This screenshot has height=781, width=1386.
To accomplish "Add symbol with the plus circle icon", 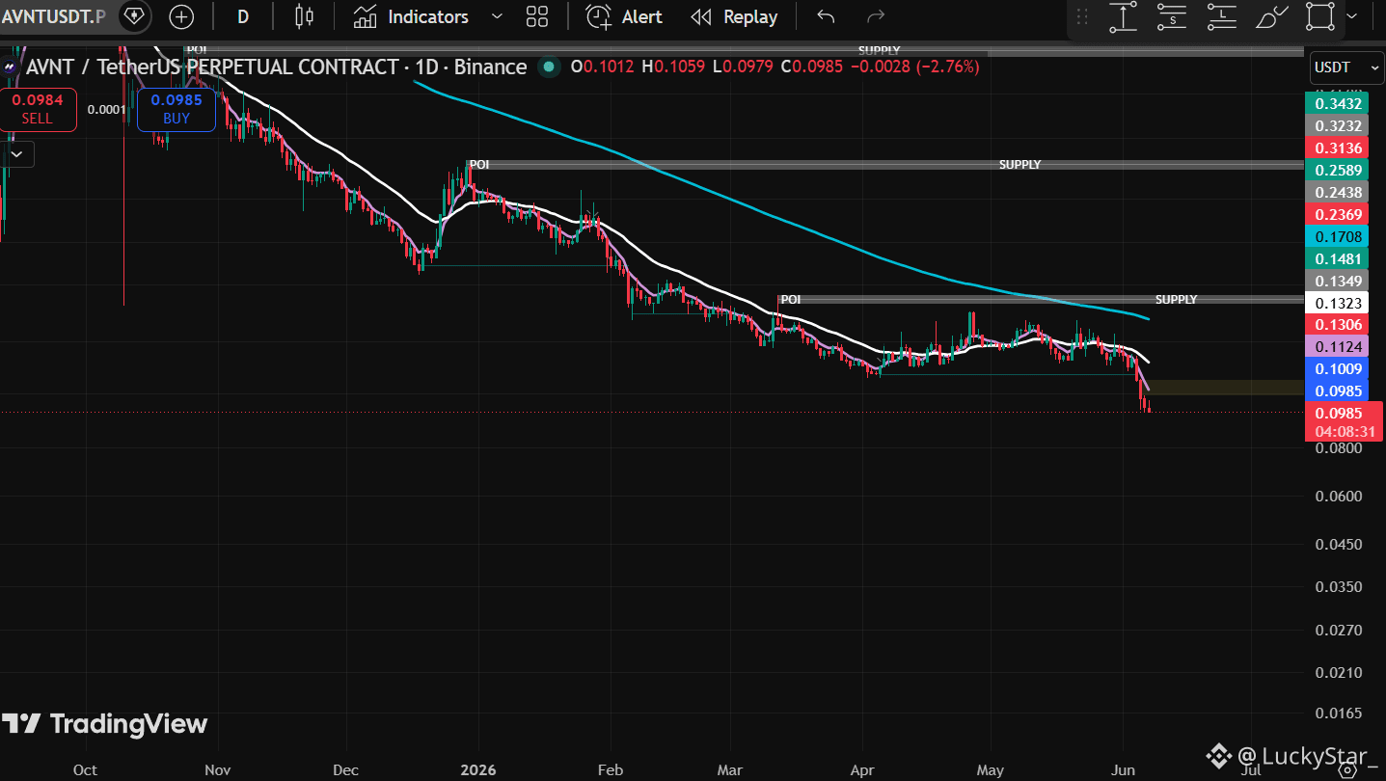I will 181,16.
